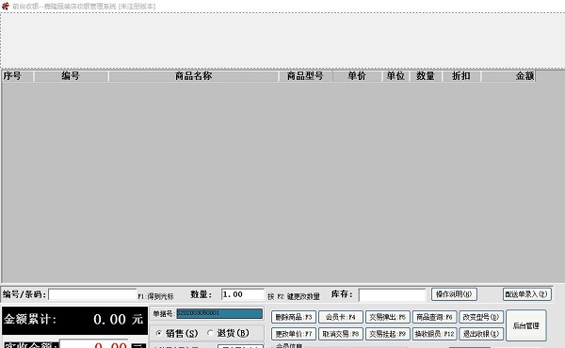Click the 单价 column header
This screenshot has height=348, width=565.
(357, 76)
